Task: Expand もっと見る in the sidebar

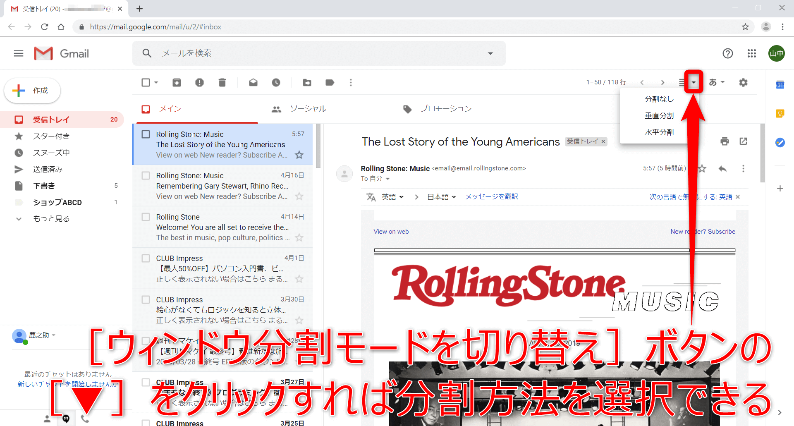Action: click(51, 218)
